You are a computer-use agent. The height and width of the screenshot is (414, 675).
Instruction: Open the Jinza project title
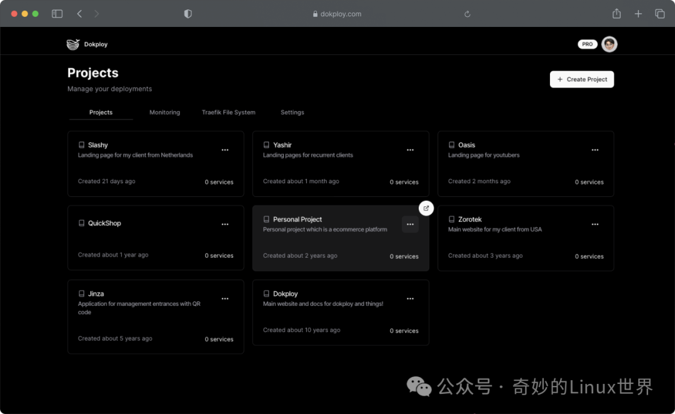96,293
